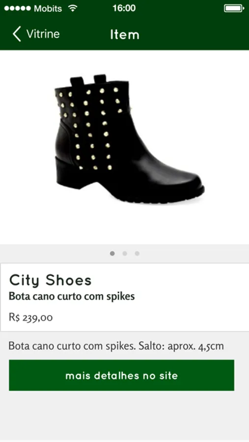Tap the Mobits carrier label
Screen dimensions: 249x442
pos(48,8)
